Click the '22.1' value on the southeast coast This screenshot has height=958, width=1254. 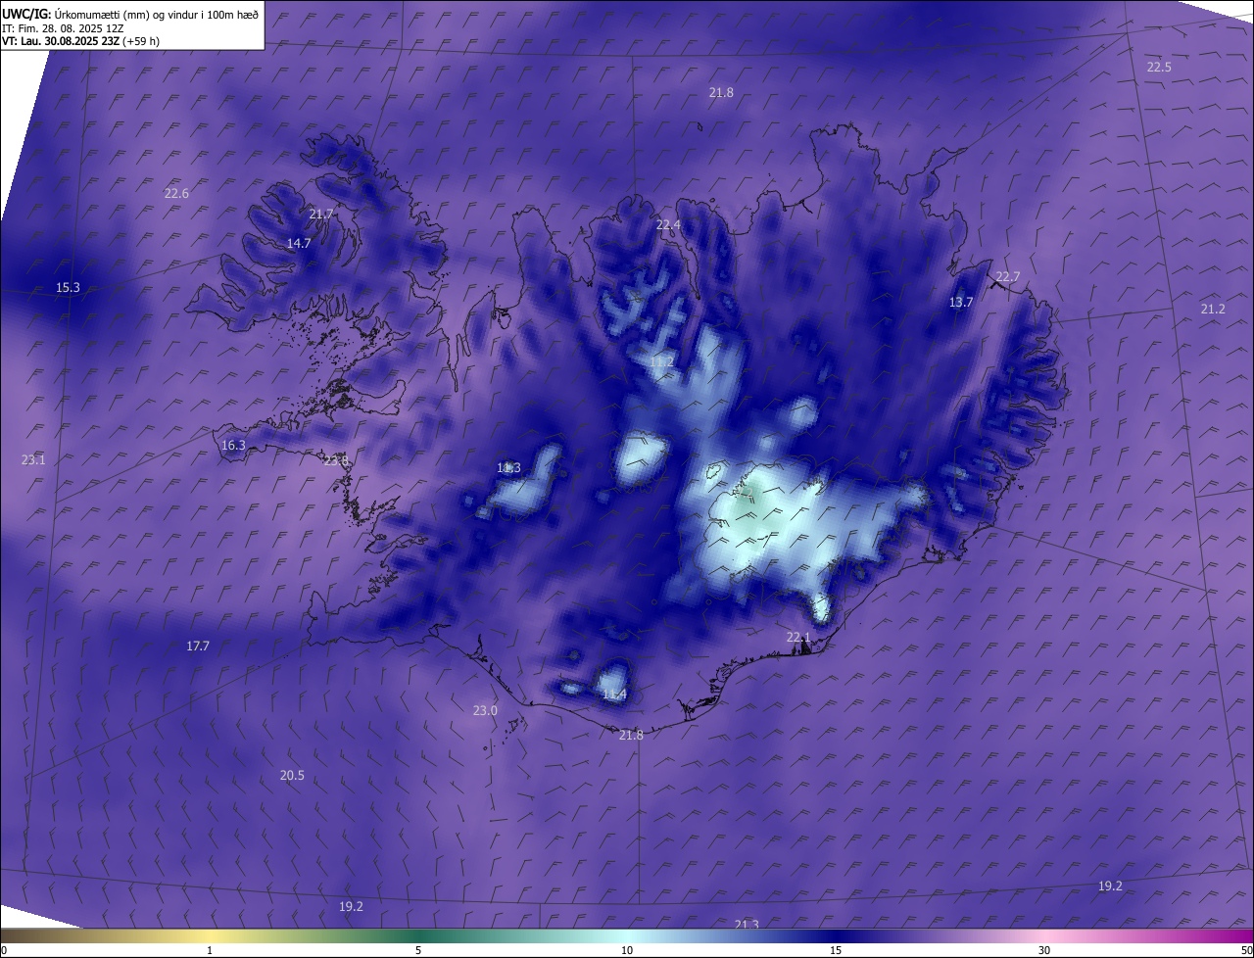pos(798,638)
